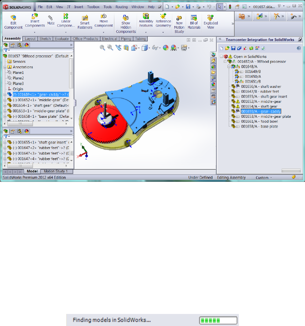This screenshot has width=305, height=326.
Task: Insert Bill of Materials
Action: [x=194, y=22]
